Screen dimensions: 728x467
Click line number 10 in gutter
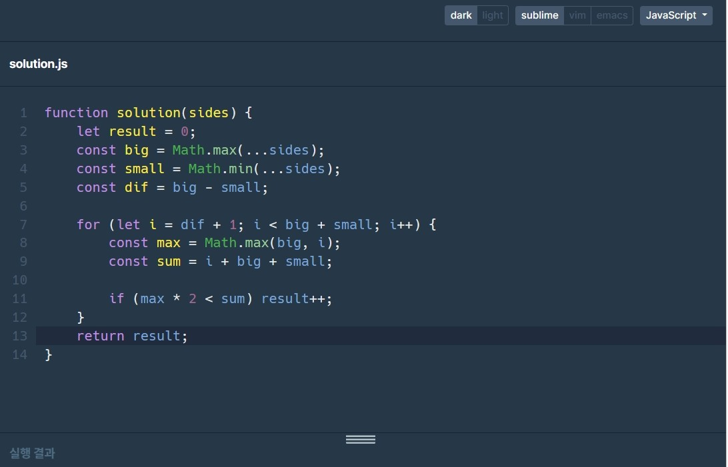point(19,280)
